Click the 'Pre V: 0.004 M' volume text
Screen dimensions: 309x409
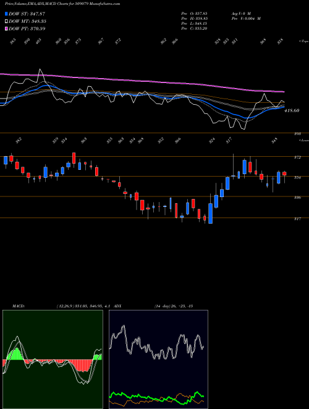point(246,19)
